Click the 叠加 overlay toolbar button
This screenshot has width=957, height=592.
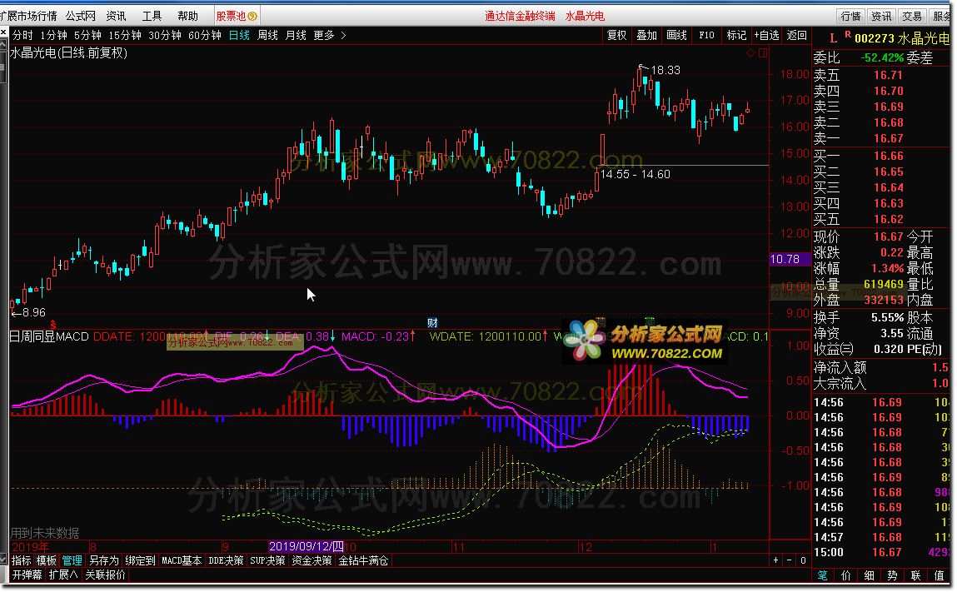[646, 36]
